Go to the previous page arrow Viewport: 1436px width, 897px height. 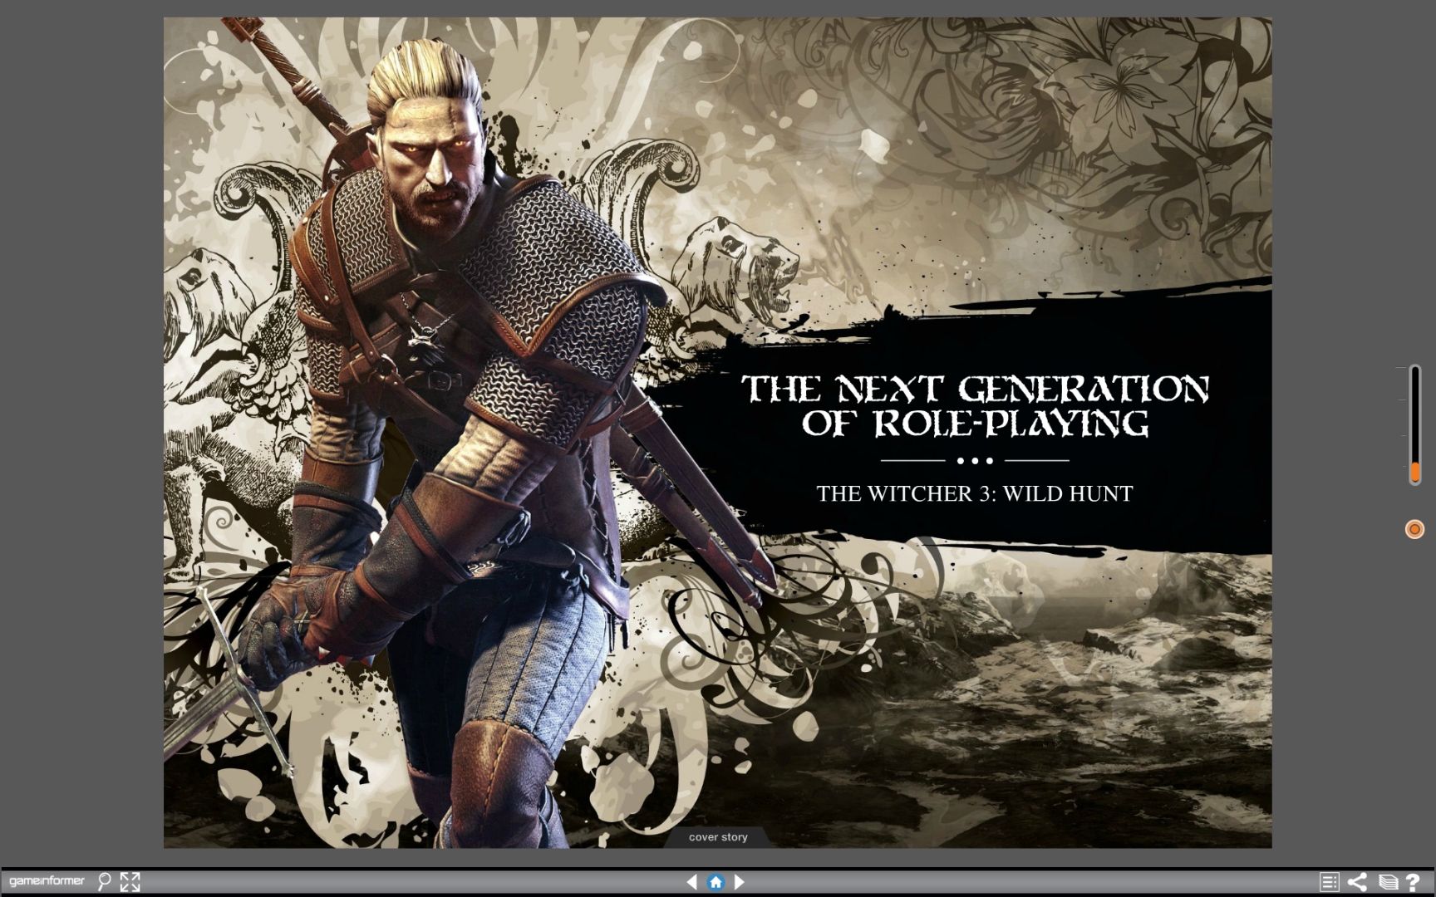(691, 882)
